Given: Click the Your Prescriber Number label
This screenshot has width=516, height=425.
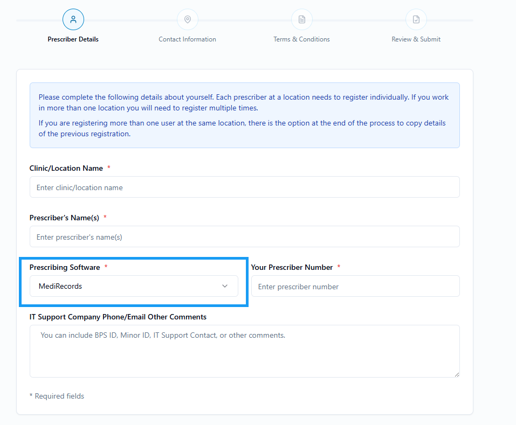Looking at the screenshot, I should tap(292, 267).
